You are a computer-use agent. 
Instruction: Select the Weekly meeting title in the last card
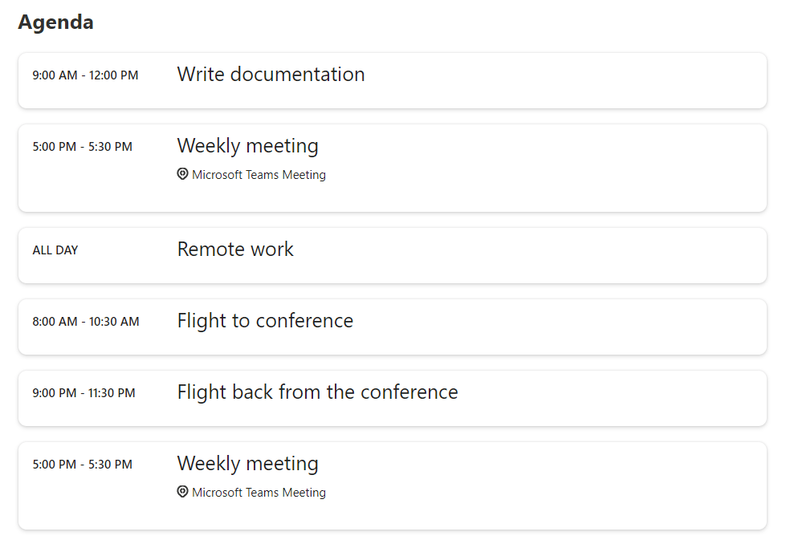pos(247,464)
